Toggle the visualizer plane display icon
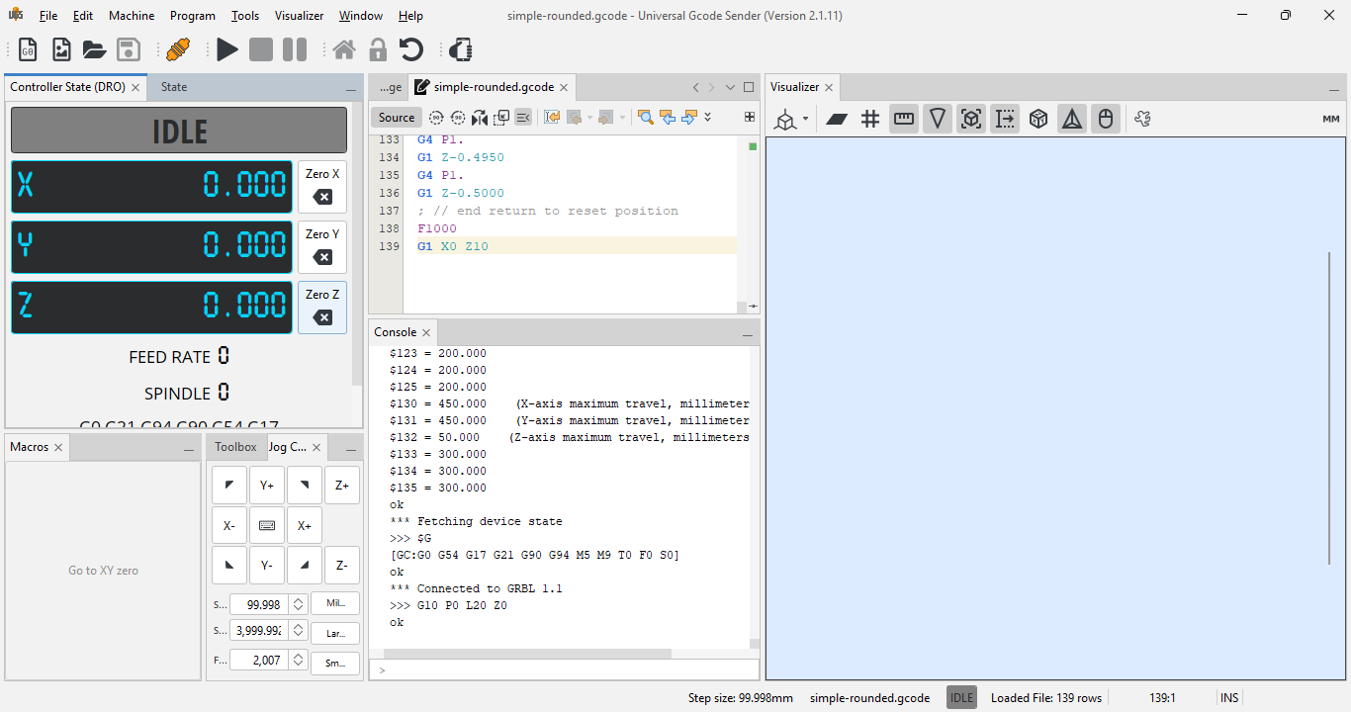The height and width of the screenshot is (712, 1351). coord(837,120)
